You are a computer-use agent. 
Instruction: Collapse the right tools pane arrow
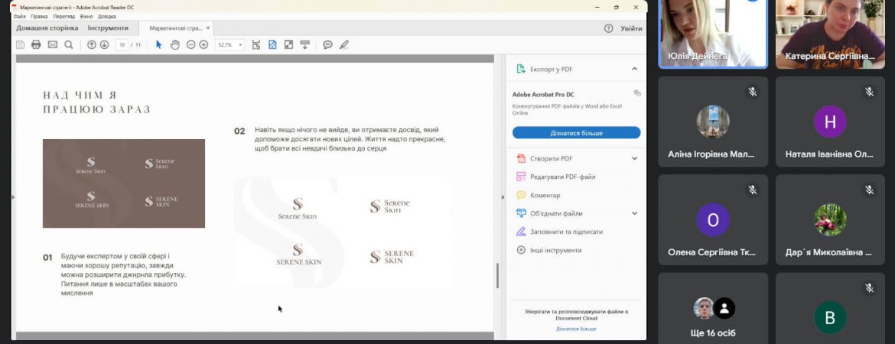pos(503,196)
